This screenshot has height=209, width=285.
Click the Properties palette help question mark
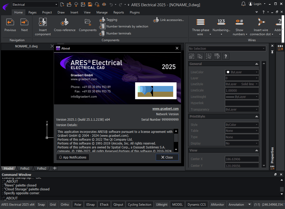point(225,56)
